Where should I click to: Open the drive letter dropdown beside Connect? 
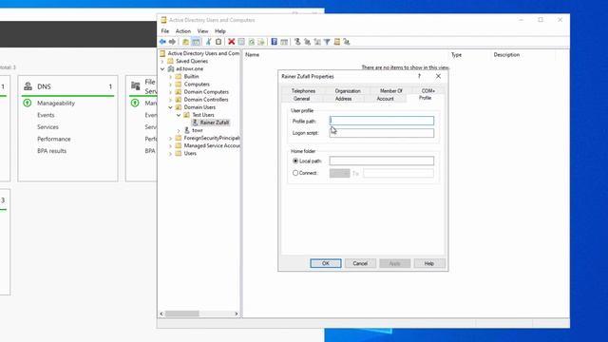(x=340, y=173)
